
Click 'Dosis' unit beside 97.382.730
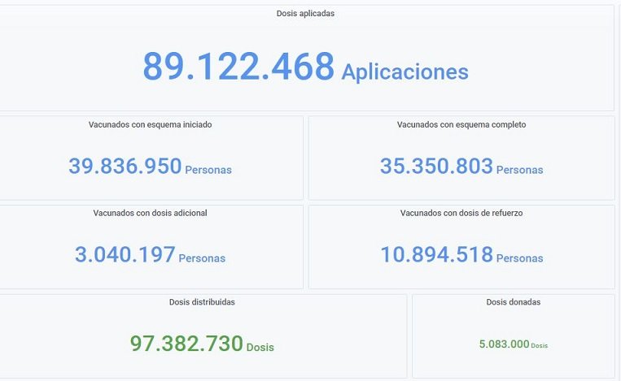click(260, 348)
